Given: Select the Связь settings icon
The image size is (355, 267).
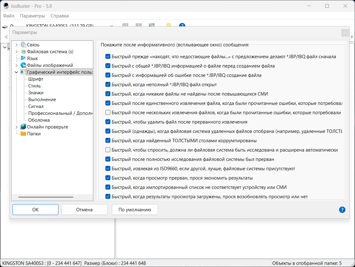Looking at the screenshot, I should [x=23, y=44].
